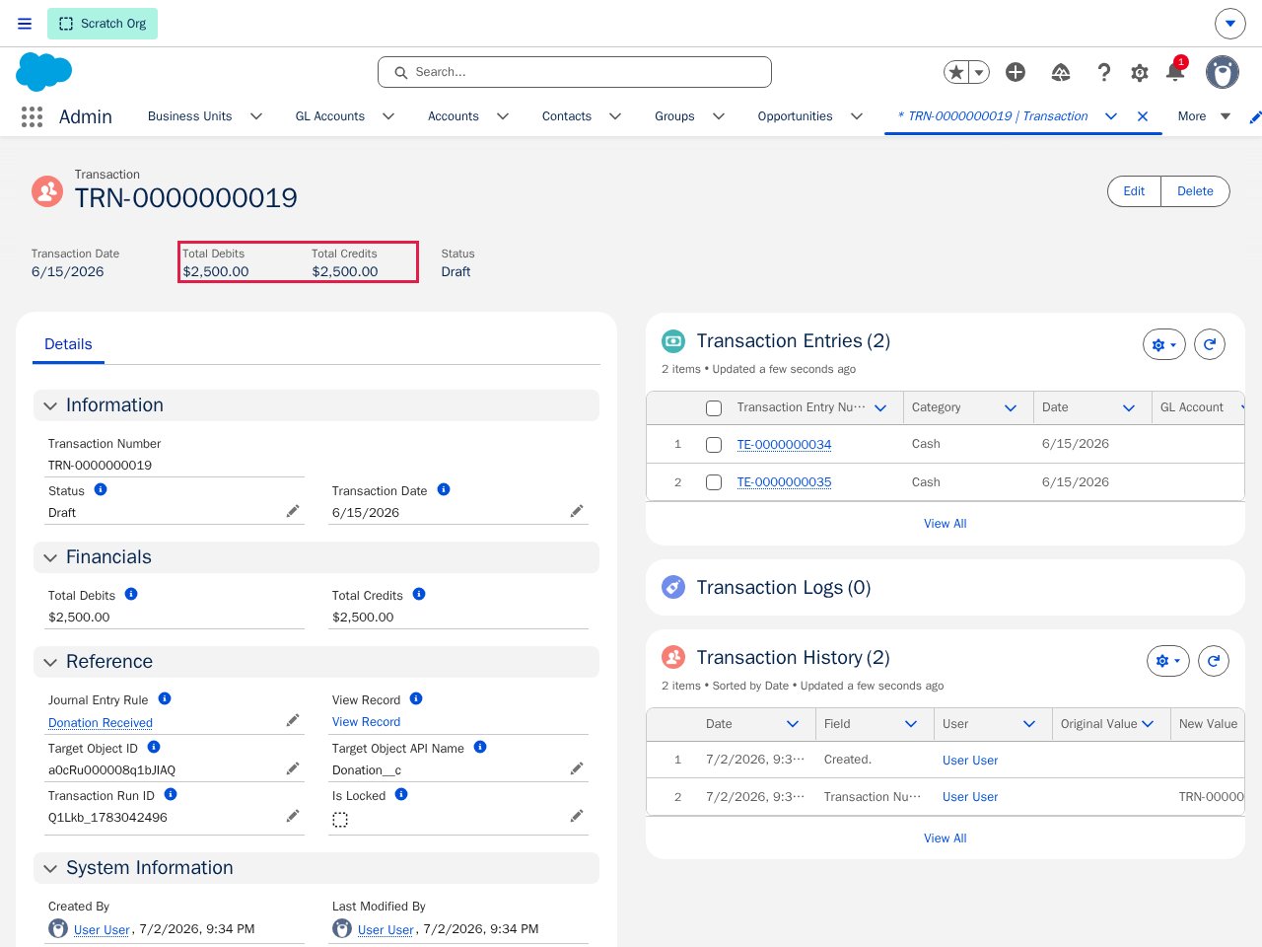Click the Scratch Org button

(x=103, y=24)
